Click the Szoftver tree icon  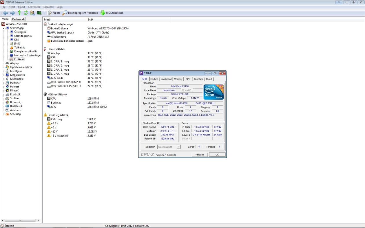(x=8, y=98)
